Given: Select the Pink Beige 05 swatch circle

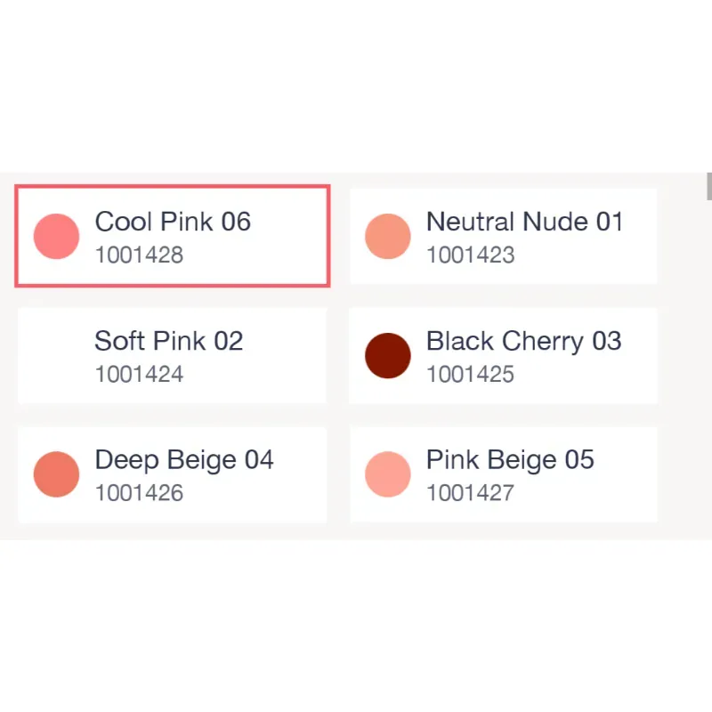Looking at the screenshot, I should point(388,473).
